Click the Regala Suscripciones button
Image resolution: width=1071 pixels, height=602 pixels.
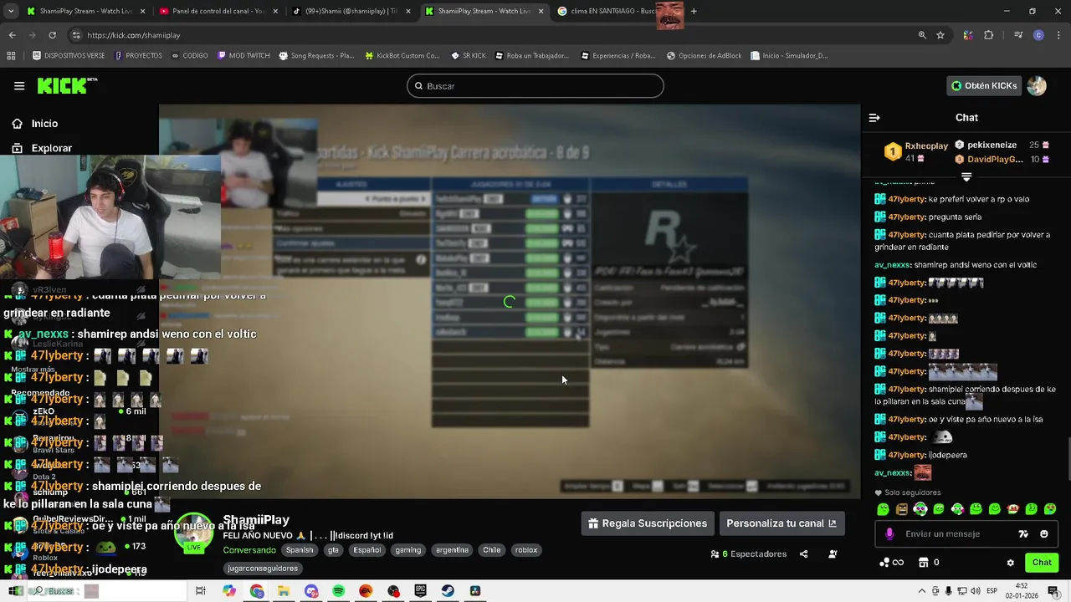[x=648, y=523]
